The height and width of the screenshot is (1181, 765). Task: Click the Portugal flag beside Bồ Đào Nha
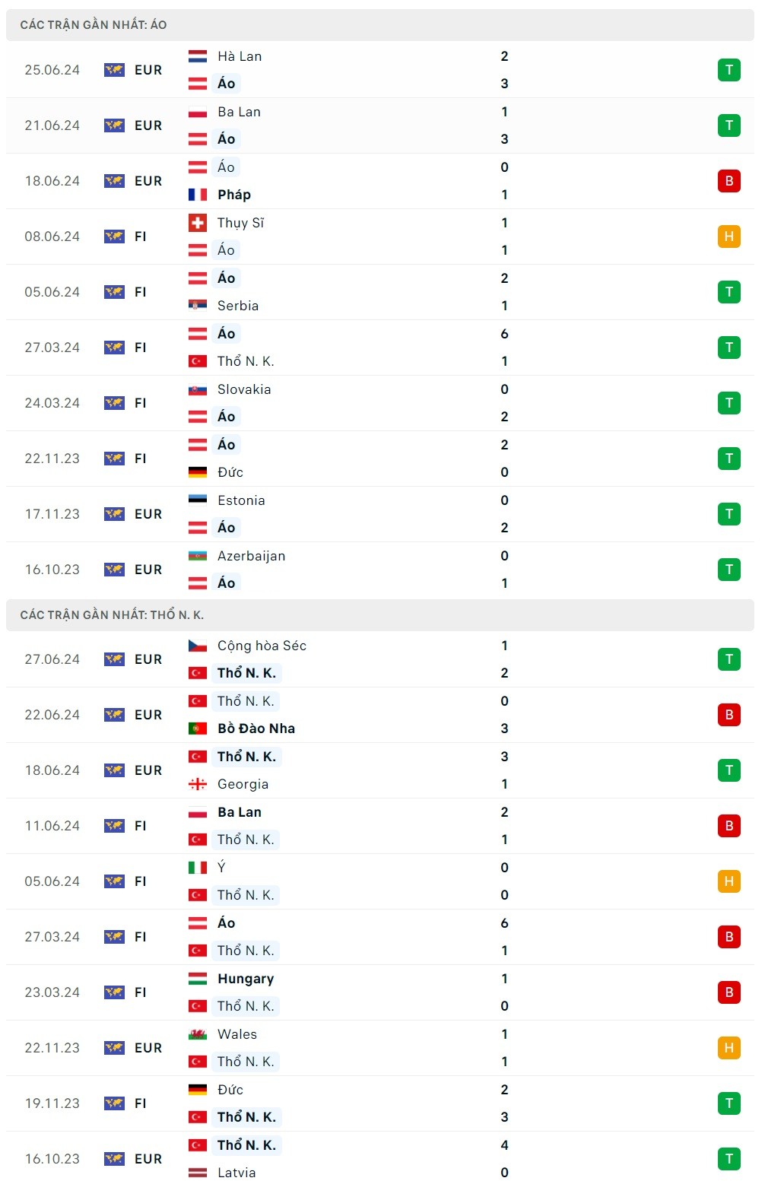coord(198,729)
